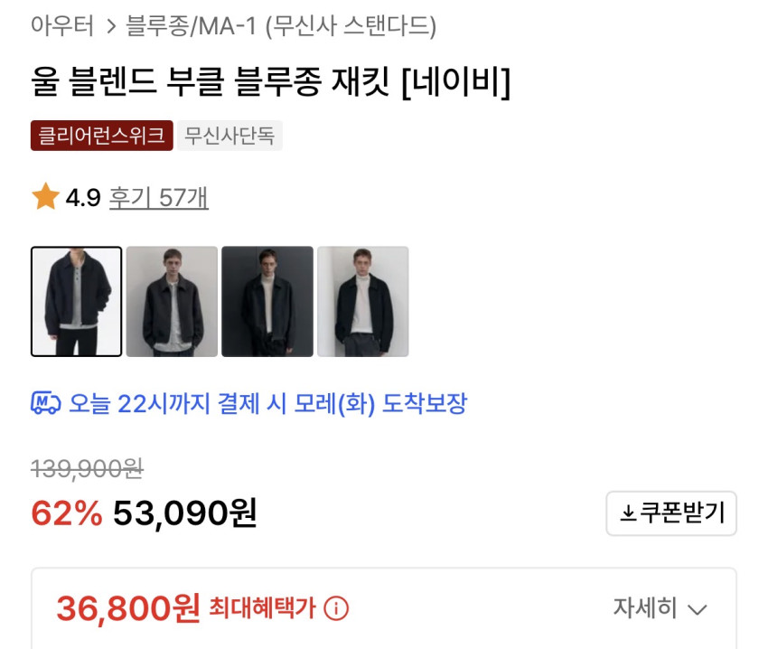Go to the 아우터 category breadcrumb
768x649 pixels.
(x=62, y=27)
